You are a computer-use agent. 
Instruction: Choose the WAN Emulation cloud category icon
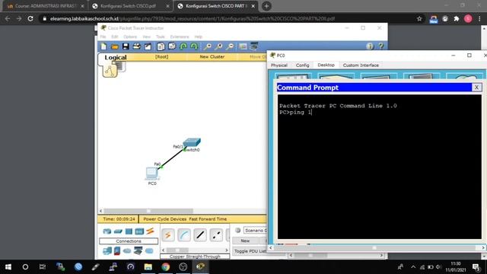point(127,250)
